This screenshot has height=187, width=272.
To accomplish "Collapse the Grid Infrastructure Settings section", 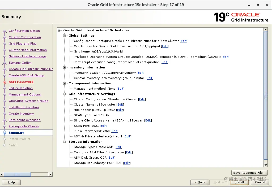I will click(64, 94).
